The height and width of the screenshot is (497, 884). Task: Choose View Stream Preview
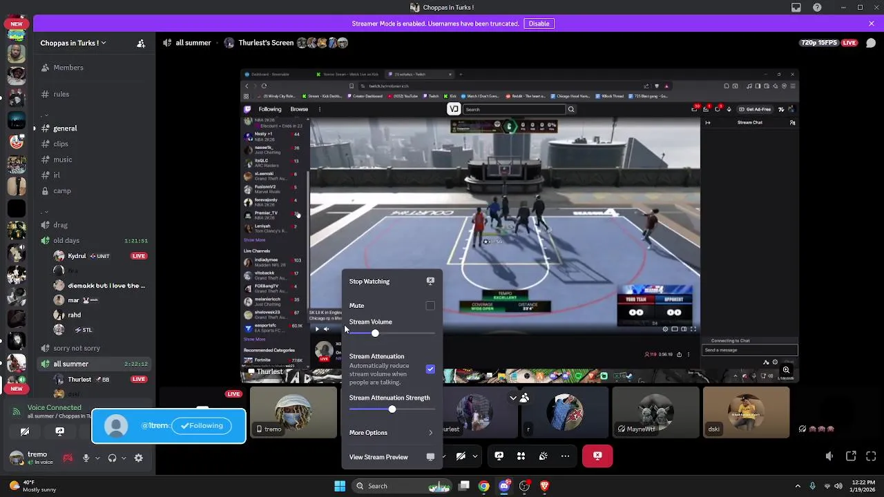tap(392, 457)
